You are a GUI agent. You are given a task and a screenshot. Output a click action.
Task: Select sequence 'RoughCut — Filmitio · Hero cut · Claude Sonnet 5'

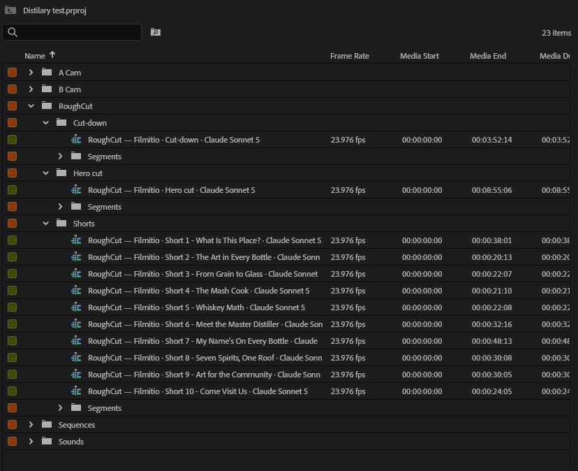(x=172, y=190)
